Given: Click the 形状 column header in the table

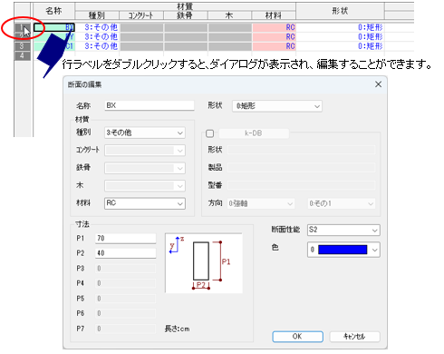Looking at the screenshot, I should pos(340,11).
